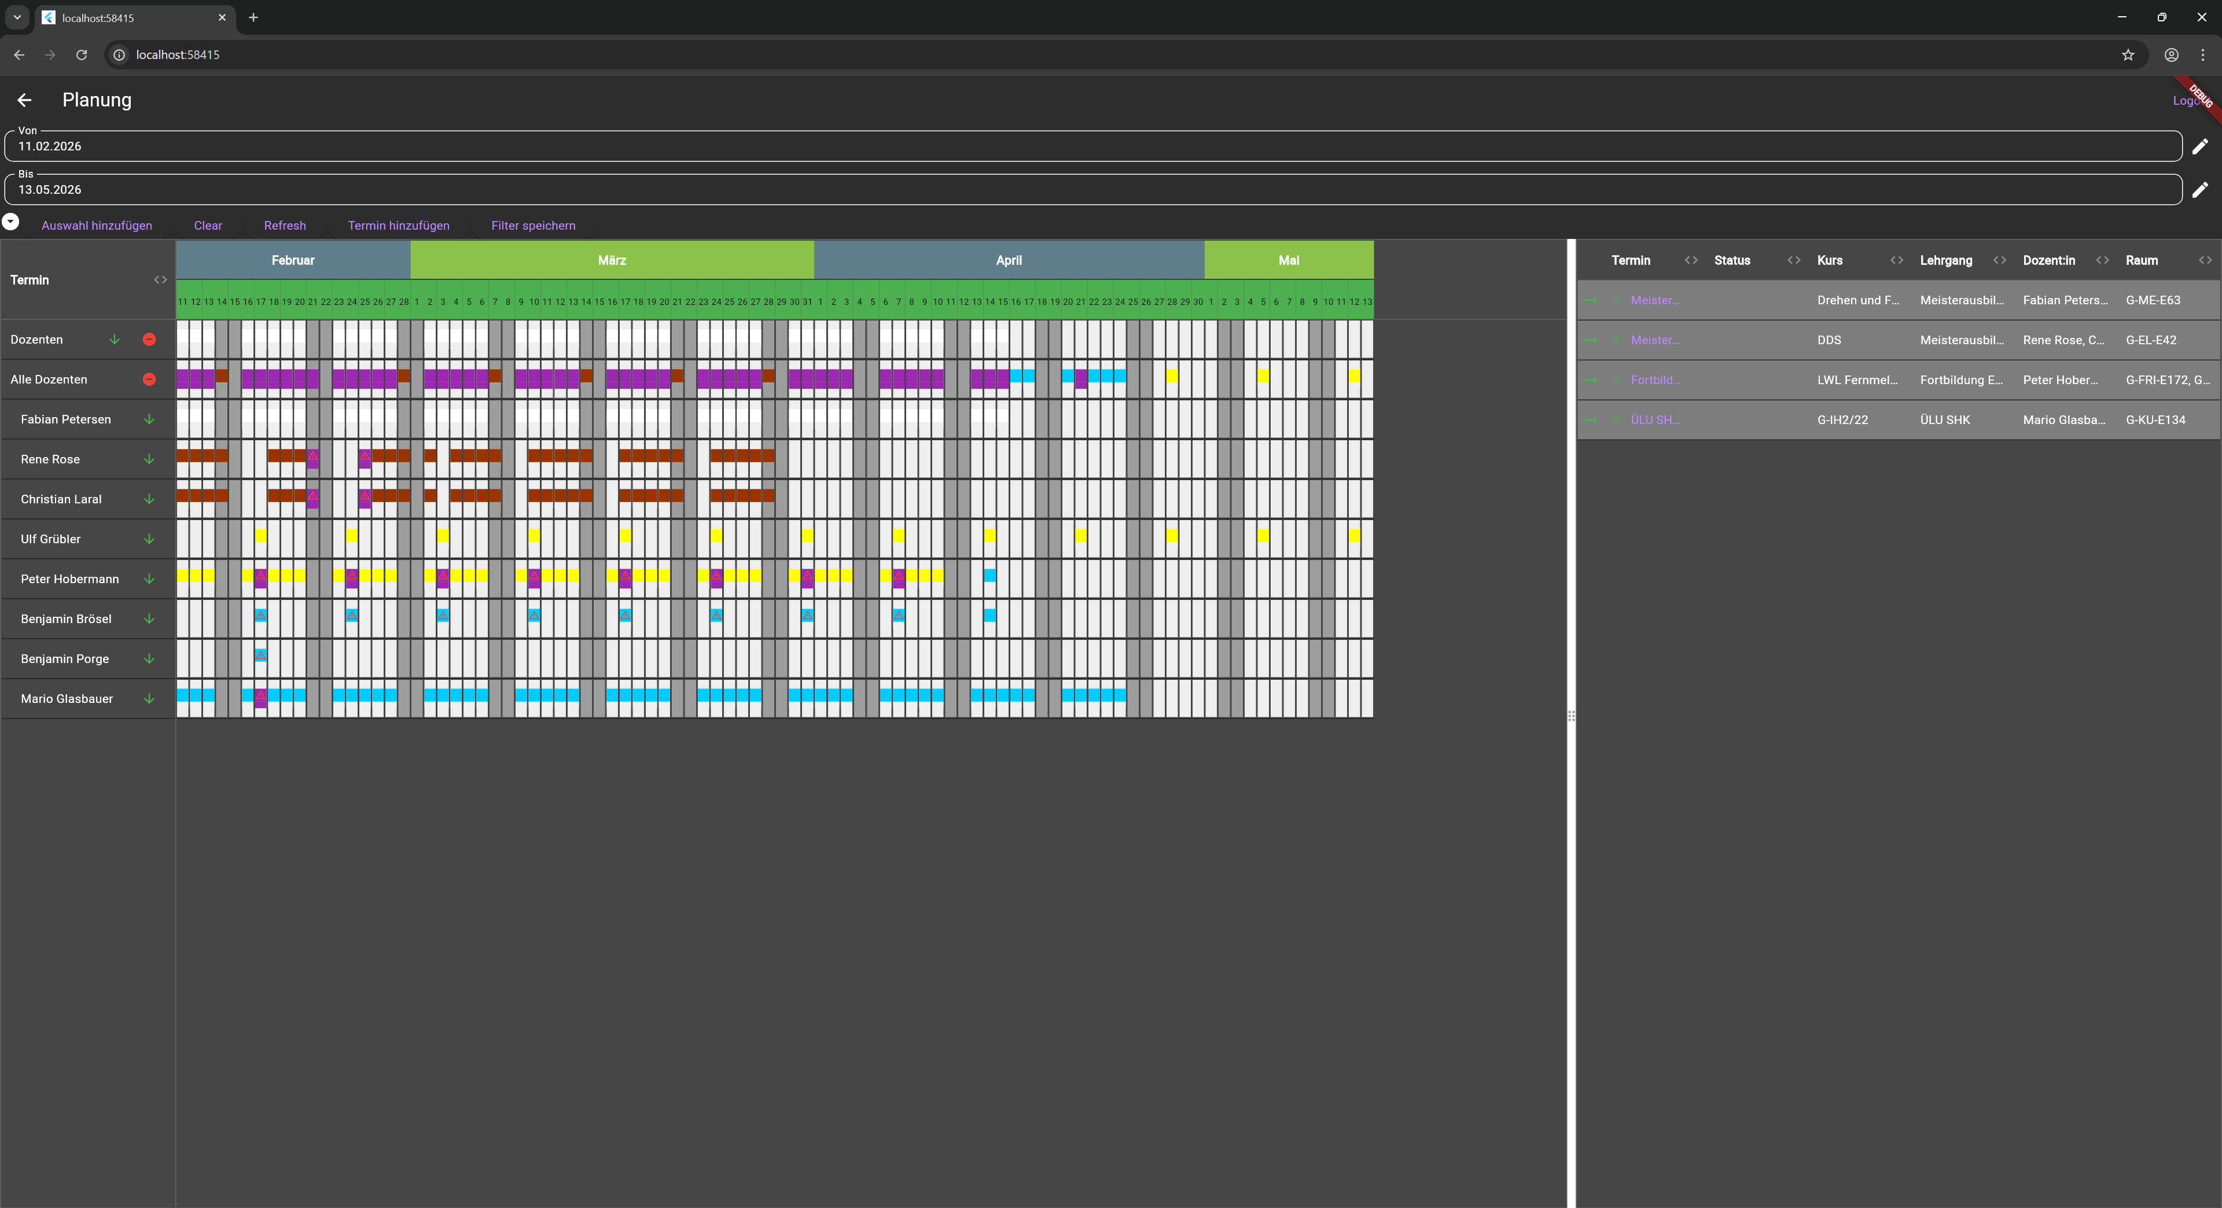The image size is (2222, 1208).
Task: Expand the Mario Glasbauer row arrow
Action: (149, 698)
